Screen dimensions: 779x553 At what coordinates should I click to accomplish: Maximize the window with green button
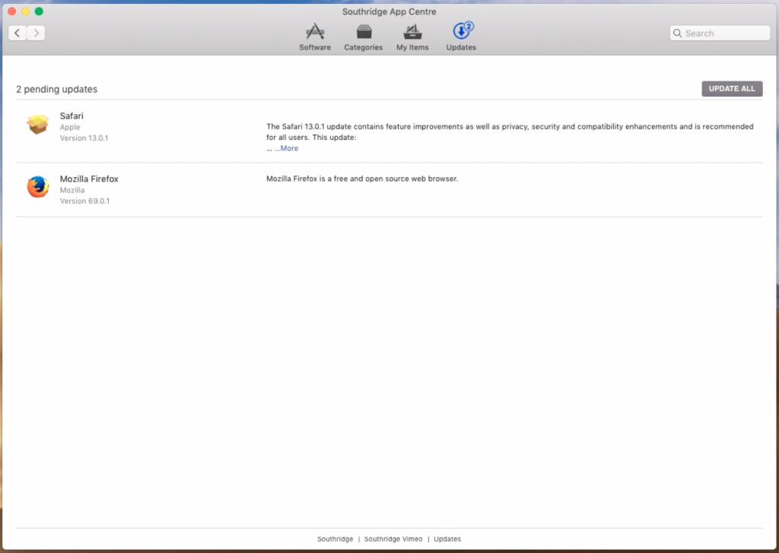[39, 11]
